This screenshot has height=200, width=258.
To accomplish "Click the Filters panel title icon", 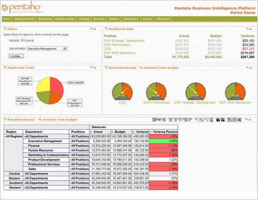I will click(5, 29).
